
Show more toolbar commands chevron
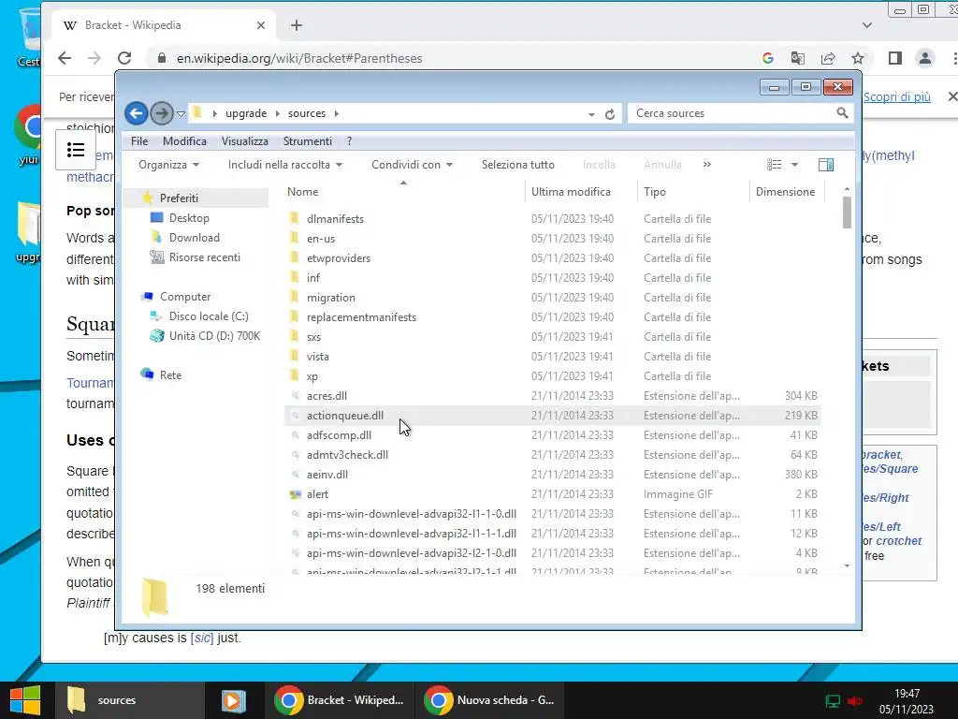click(707, 165)
